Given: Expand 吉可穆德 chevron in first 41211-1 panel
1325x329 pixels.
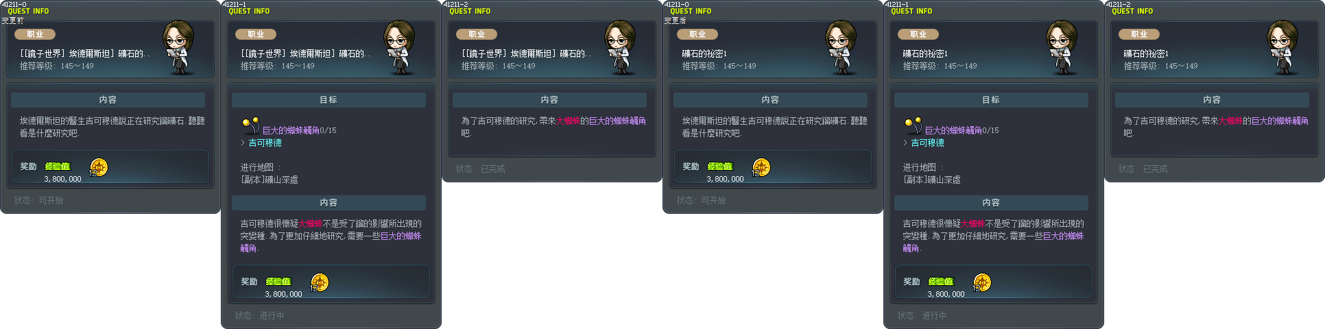Looking at the screenshot, I should coord(243,143).
